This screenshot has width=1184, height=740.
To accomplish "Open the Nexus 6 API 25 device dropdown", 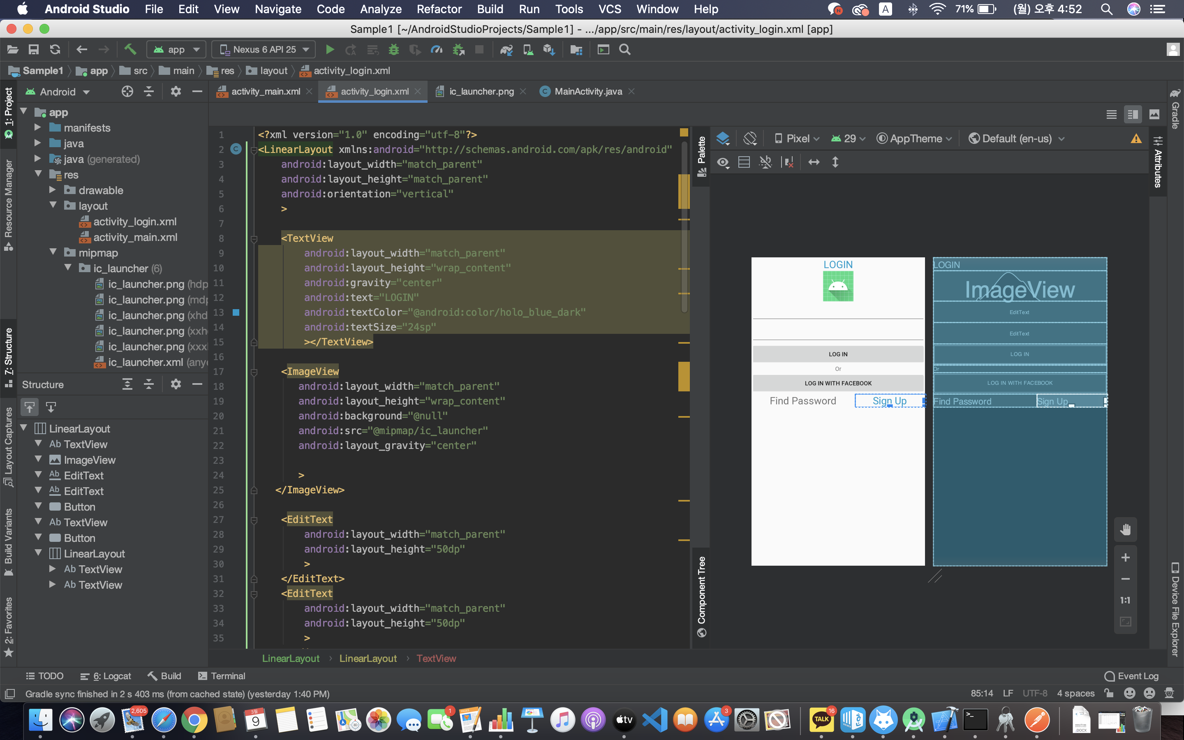I will pos(265,49).
